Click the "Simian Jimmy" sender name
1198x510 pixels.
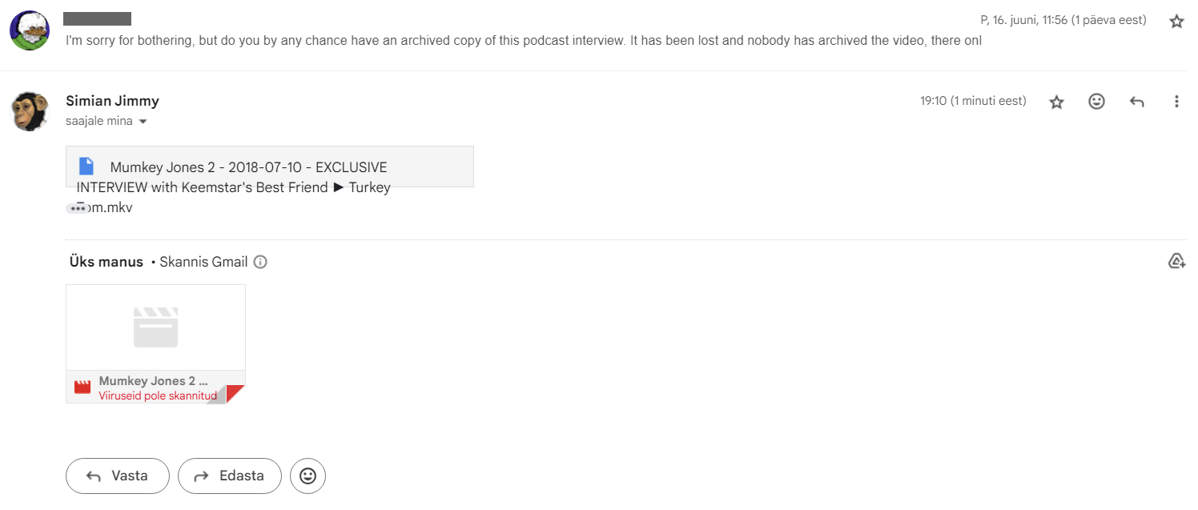coord(112,101)
